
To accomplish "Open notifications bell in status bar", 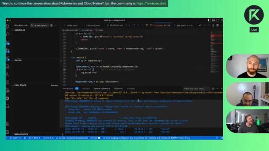I will click(222, 138).
